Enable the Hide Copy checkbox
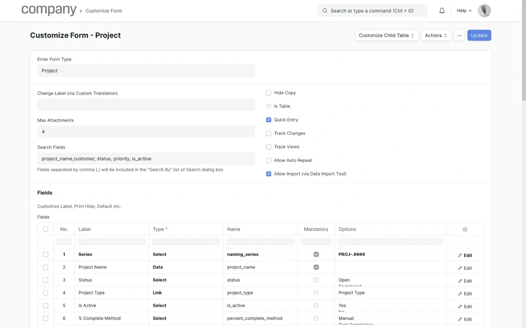 pyautogui.click(x=269, y=93)
